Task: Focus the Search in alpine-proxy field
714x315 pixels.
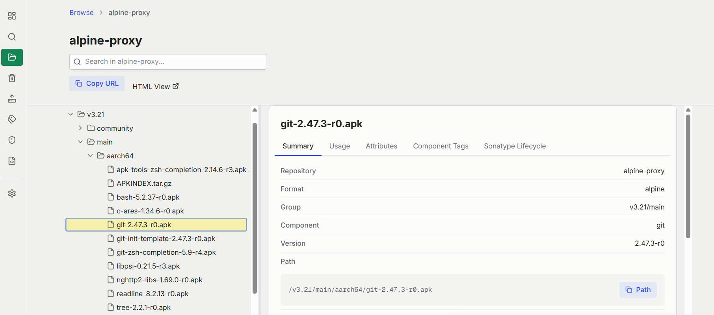Action: 168,62
